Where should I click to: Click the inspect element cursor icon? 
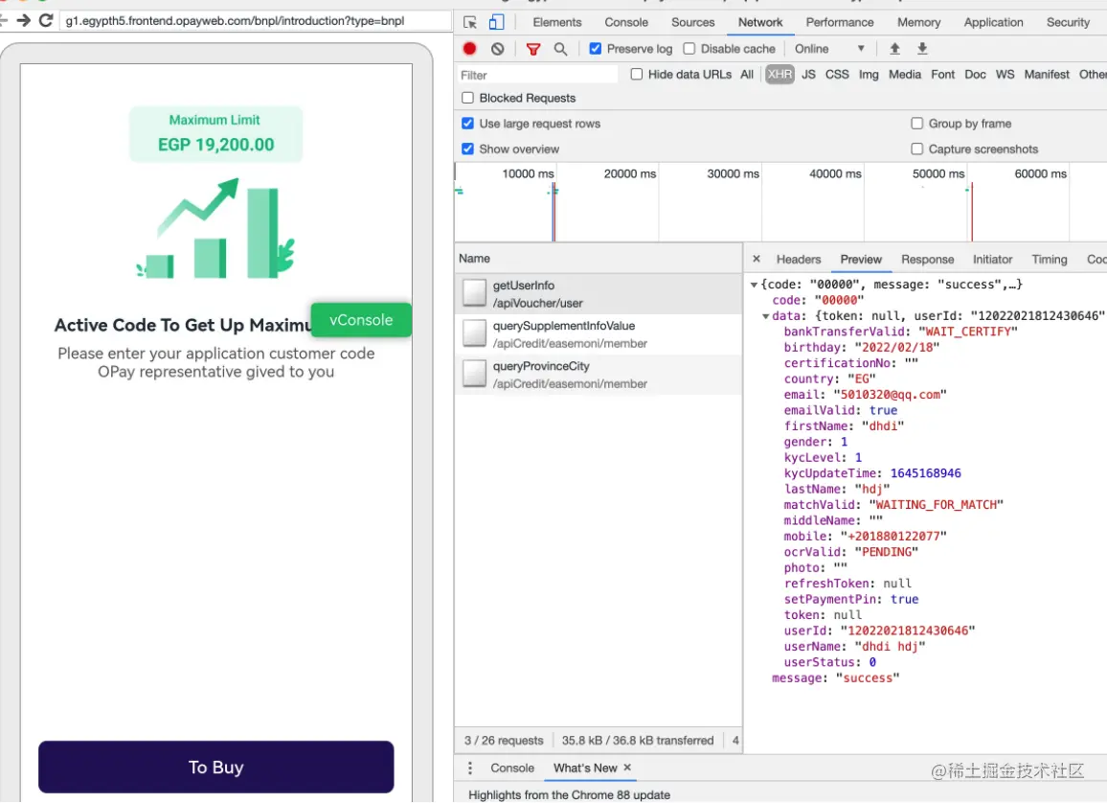(470, 22)
